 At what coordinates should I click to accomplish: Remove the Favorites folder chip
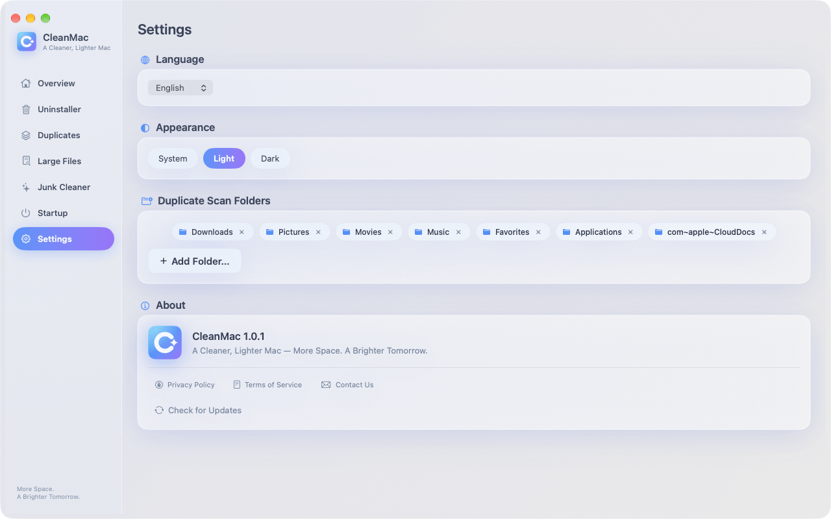(538, 232)
